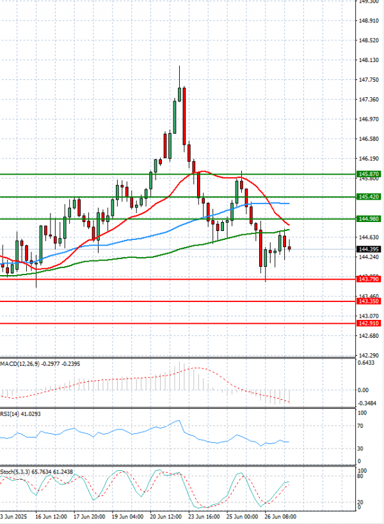Click the 26 Jun 08:00 time axis label
This screenshot has width=384, height=524.
(x=280, y=517)
